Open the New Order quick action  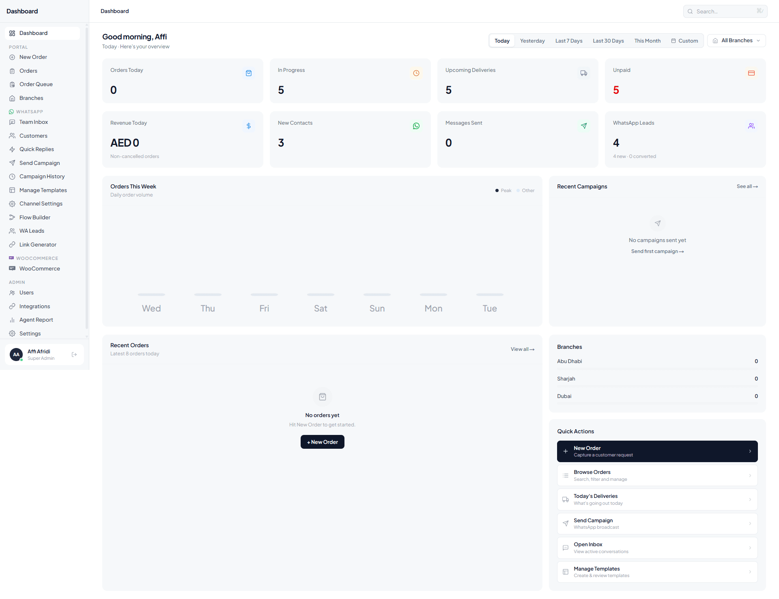tap(657, 451)
